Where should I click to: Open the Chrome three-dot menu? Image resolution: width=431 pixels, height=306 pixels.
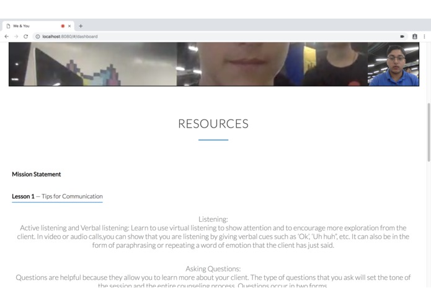[424, 37]
